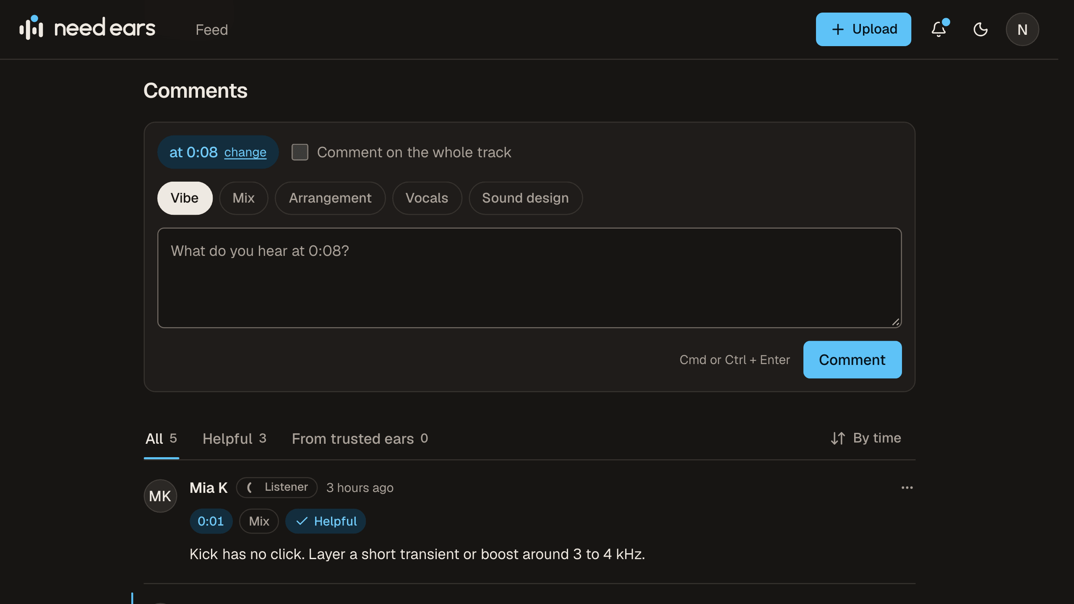Click the at 0:08 timestamp pill
The width and height of the screenshot is (1074, 604).
click(x=218, y=152)
